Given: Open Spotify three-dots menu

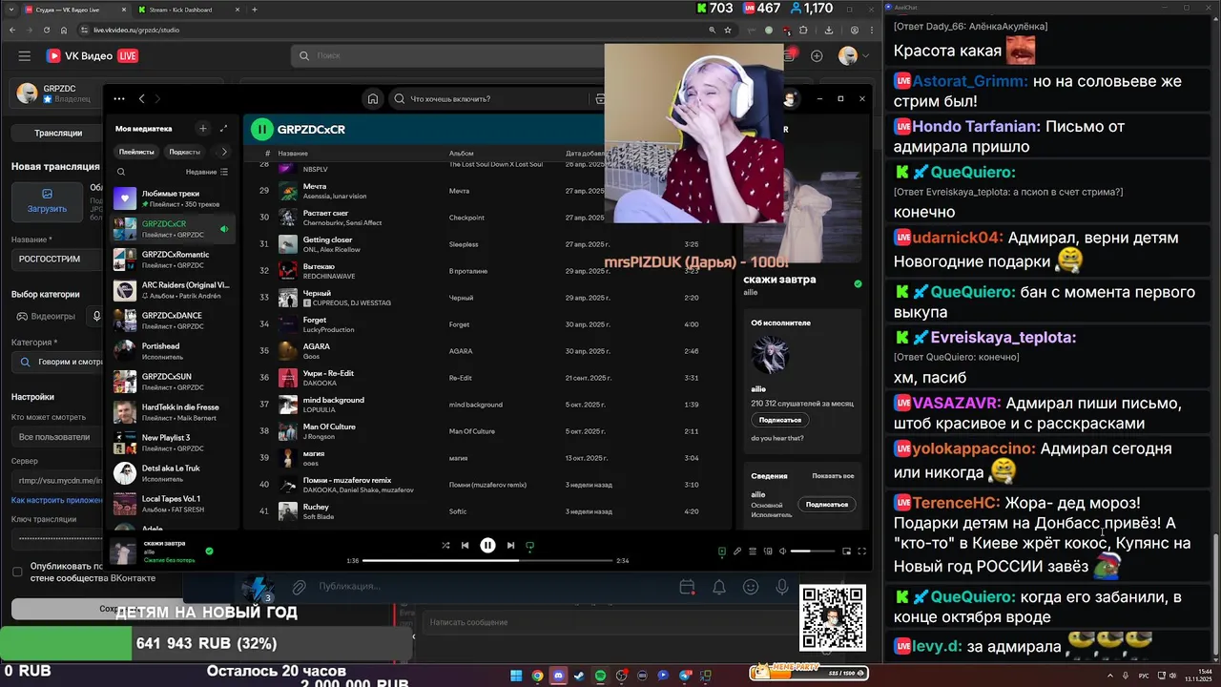Looking at the screenshot, I should point(119,98).
